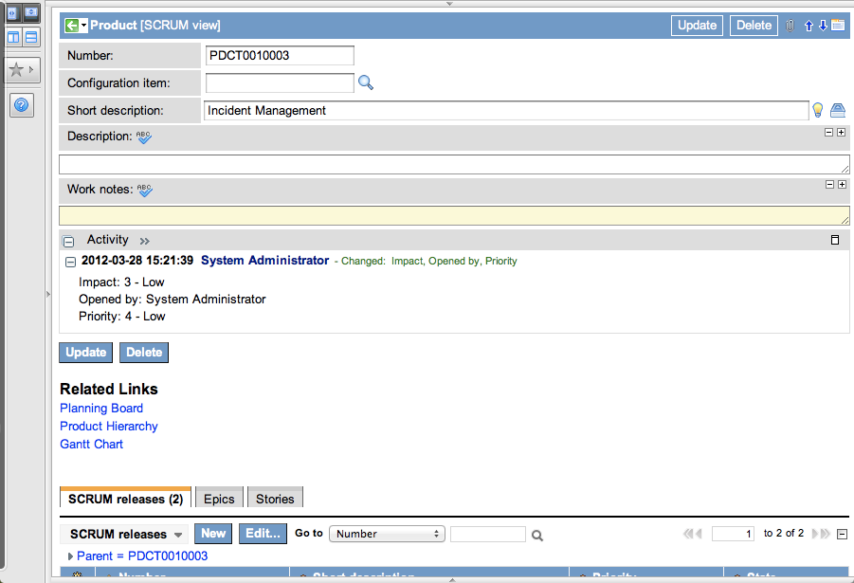Click the New button in SCRUM releases
The height and width of the screenshot is (583, 854).
[x=215, y=534]
